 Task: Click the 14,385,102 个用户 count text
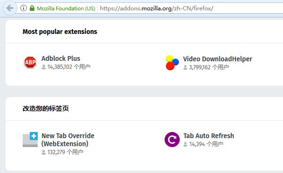tap(69, 67)
